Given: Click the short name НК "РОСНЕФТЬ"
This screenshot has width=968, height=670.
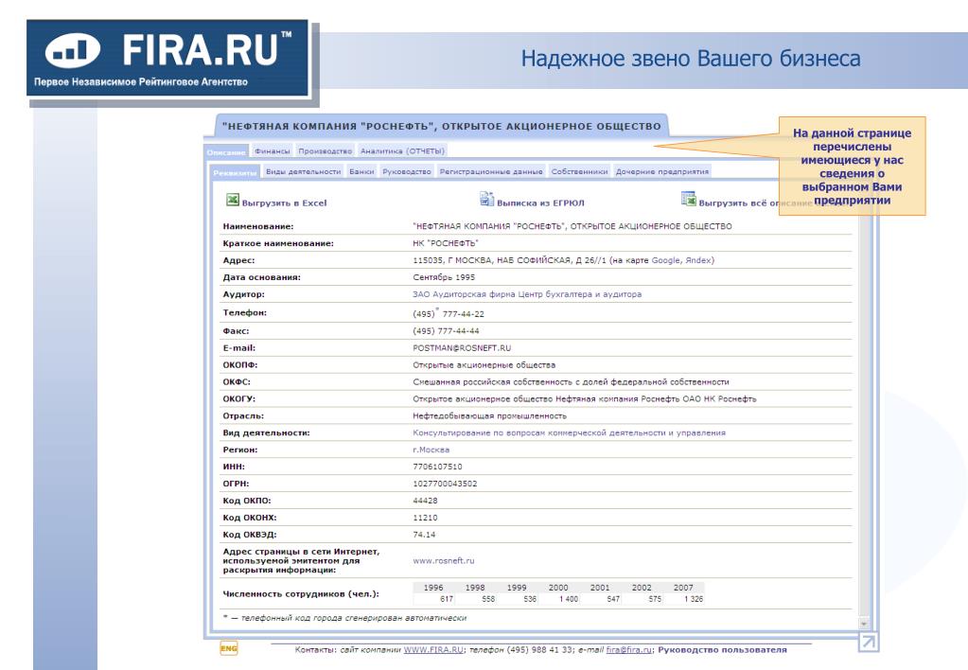Looking at the screenshot, I should 446,243.
